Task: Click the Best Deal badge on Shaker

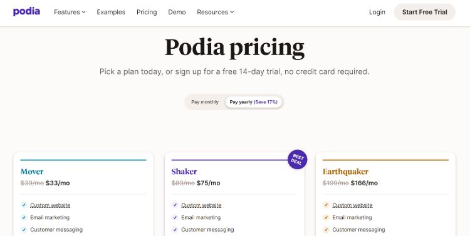Action: 297,160
